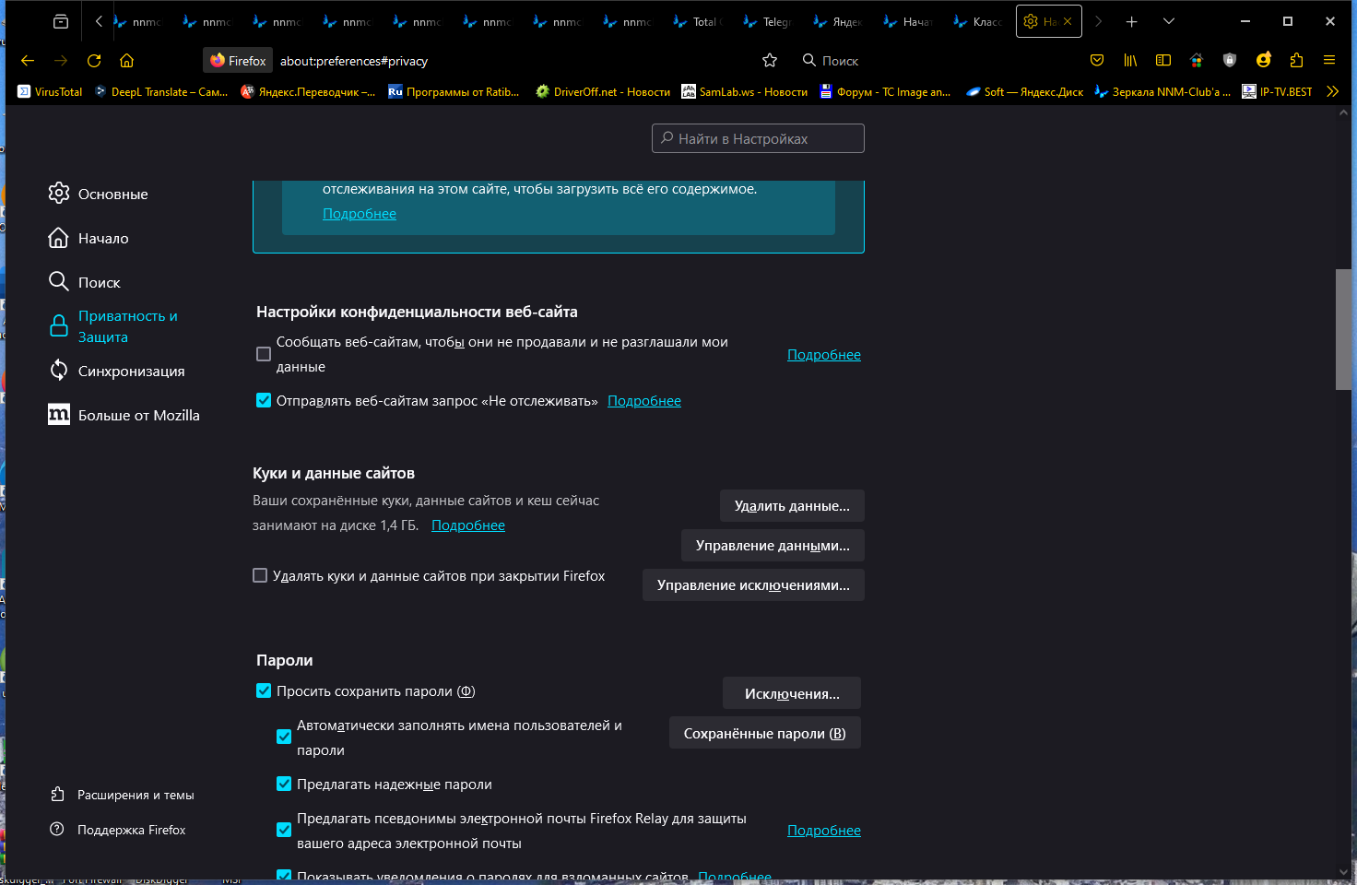Disable Firefox Relay email masks checkbox
Screen dimensions: 1357x885
[x=284, y=830]
